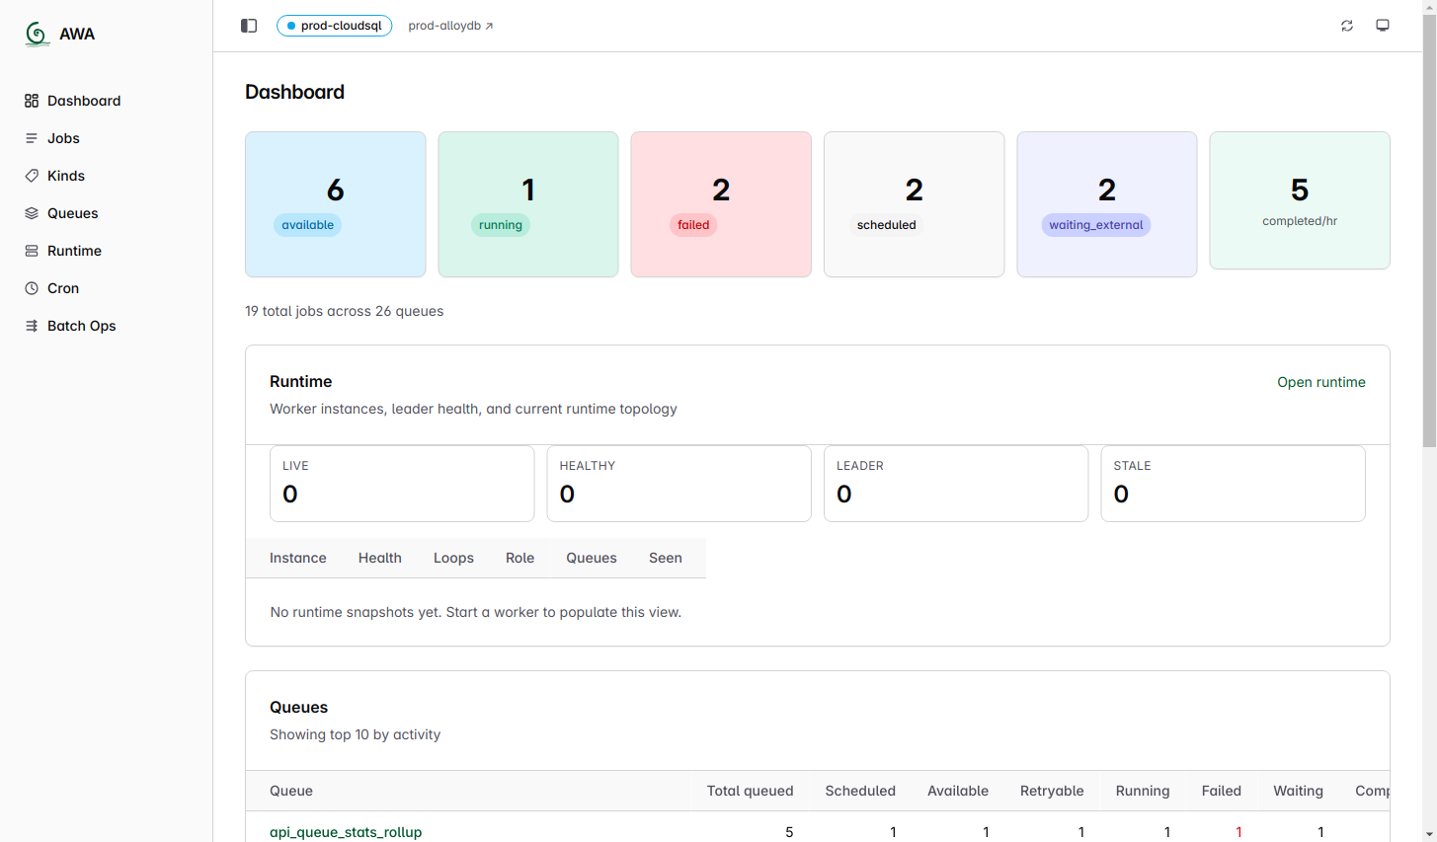This screenshot has height=842, width=1437.
Task: Click '19 total jobs across 26 queues' text
Action: (x=344, y=311)
